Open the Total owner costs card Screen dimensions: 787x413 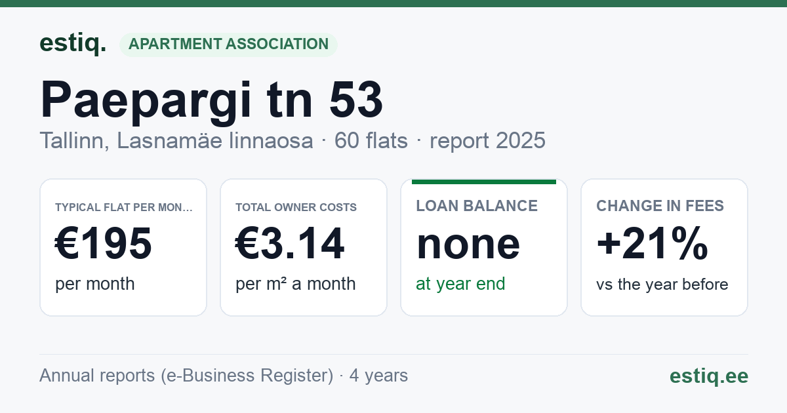(304, 247)
